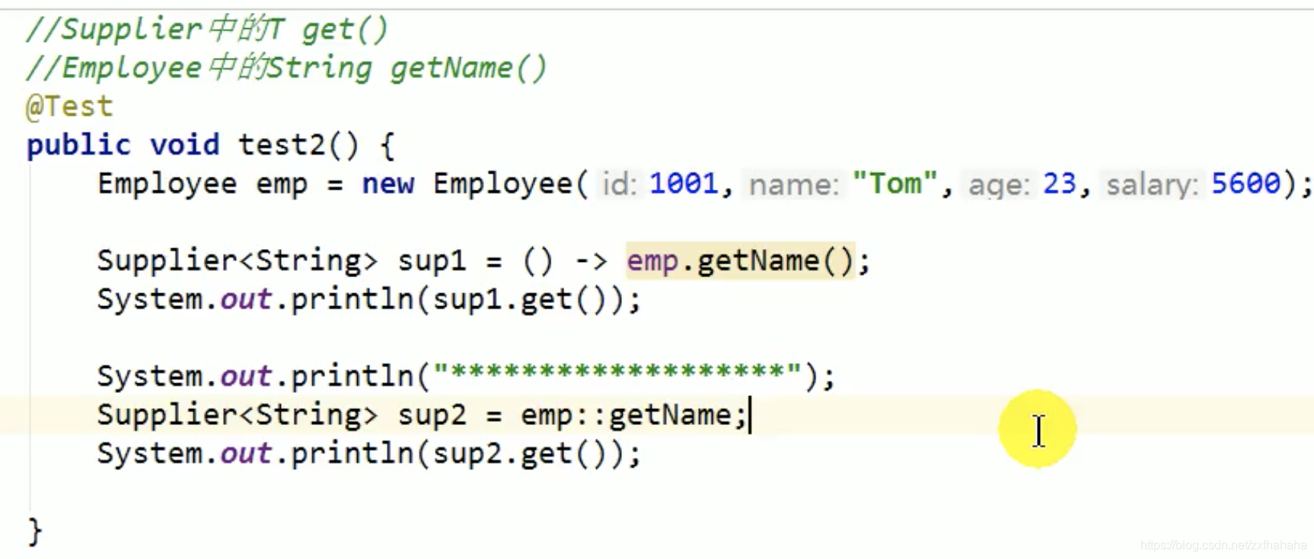Click the variable sup2 in its declaration
Viewport: 1314px width, 559px height.
(x=432, y=415)
